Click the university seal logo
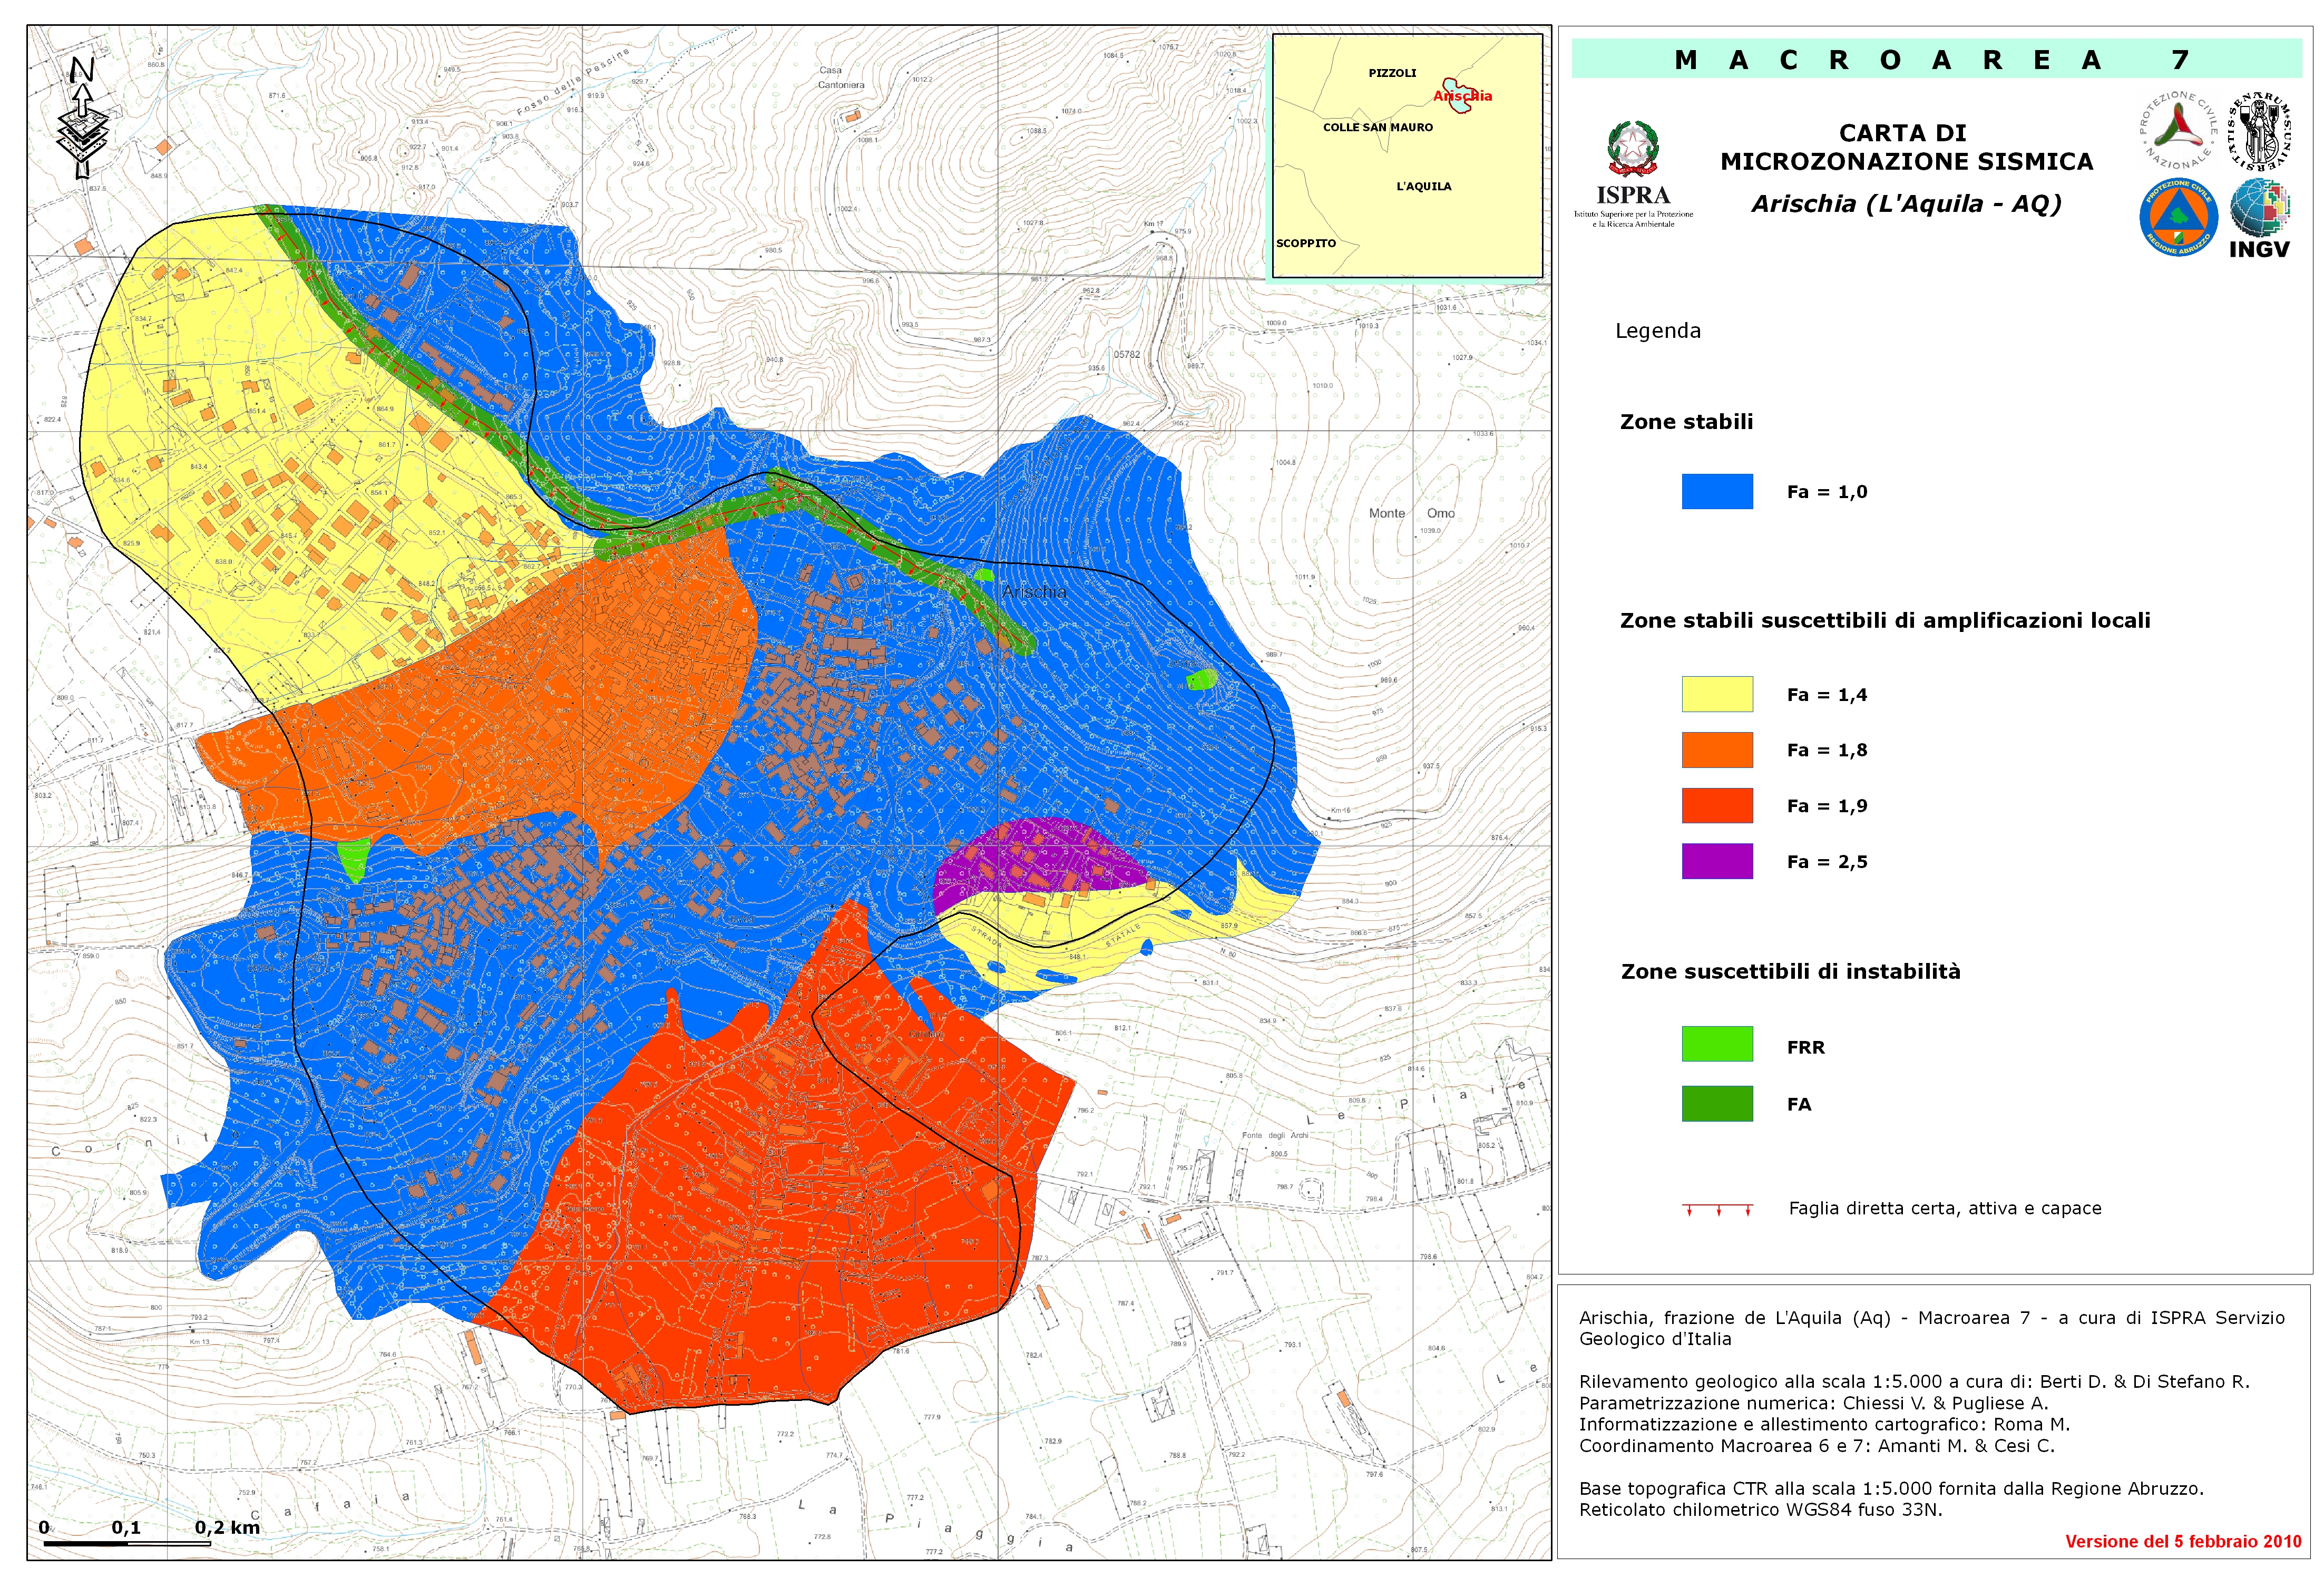 2259,131
